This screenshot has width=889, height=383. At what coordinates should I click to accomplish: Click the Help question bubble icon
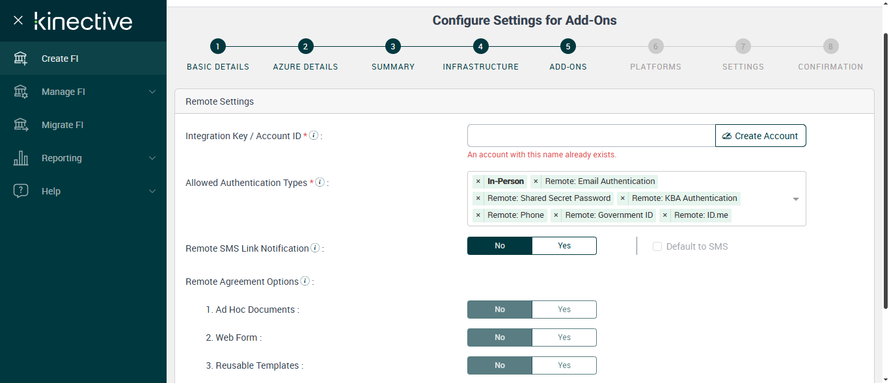21,191
